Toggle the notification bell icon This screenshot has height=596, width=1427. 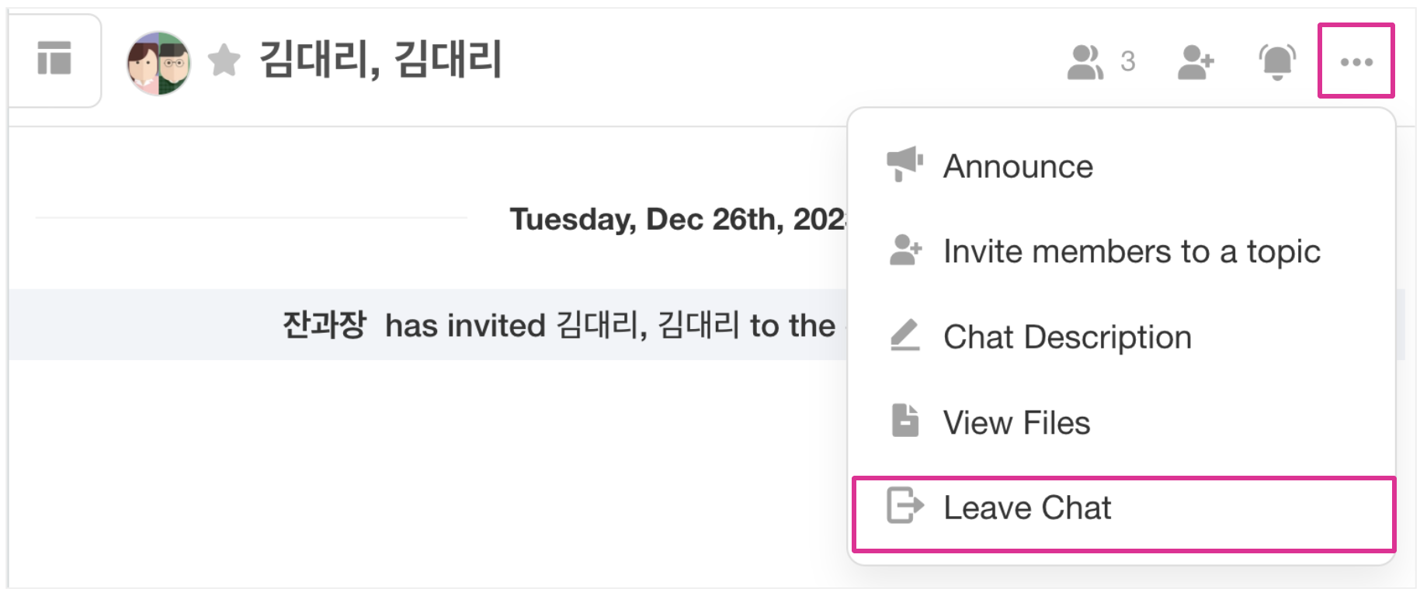(1276, 62)
